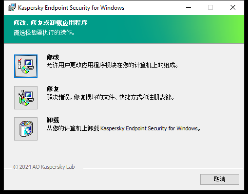Select the 修改 (Modify) installer icon button
This screenshot has height=194, width=248.
pos(26,66)
